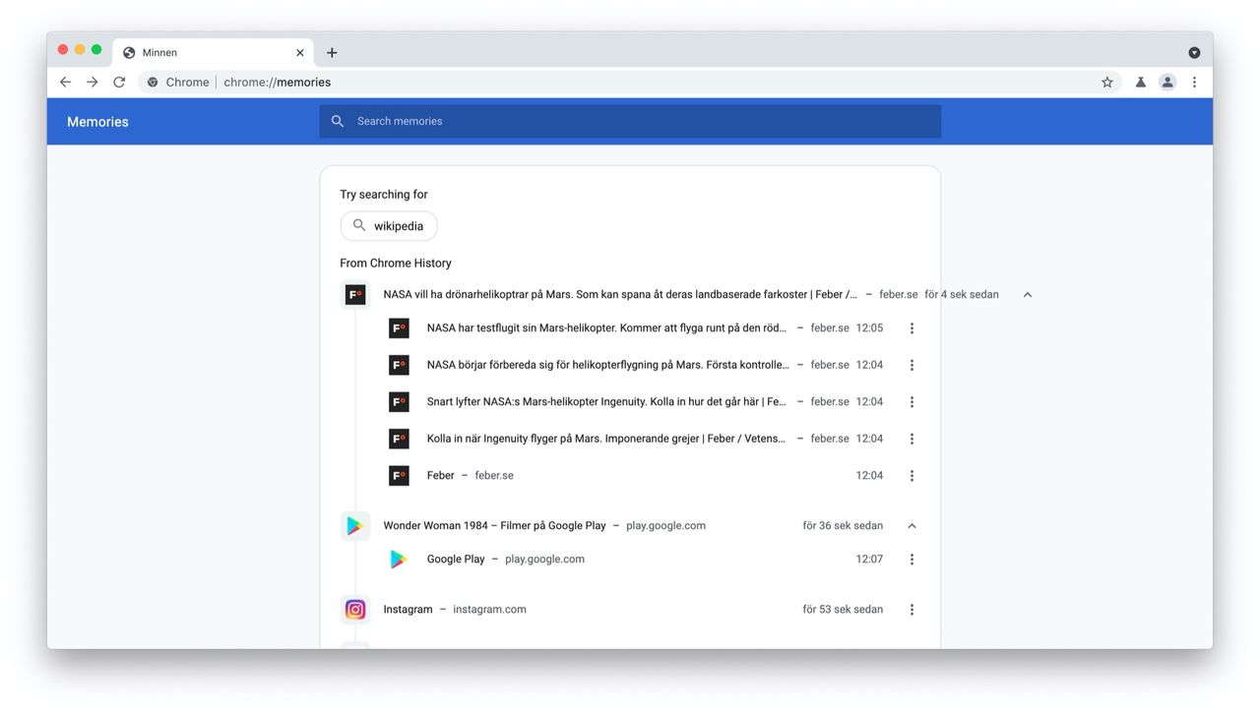The image size is (1260, 711).
Task: Click the Instagram logo icon
Action: pyautogui.click(x=355, y=610)
